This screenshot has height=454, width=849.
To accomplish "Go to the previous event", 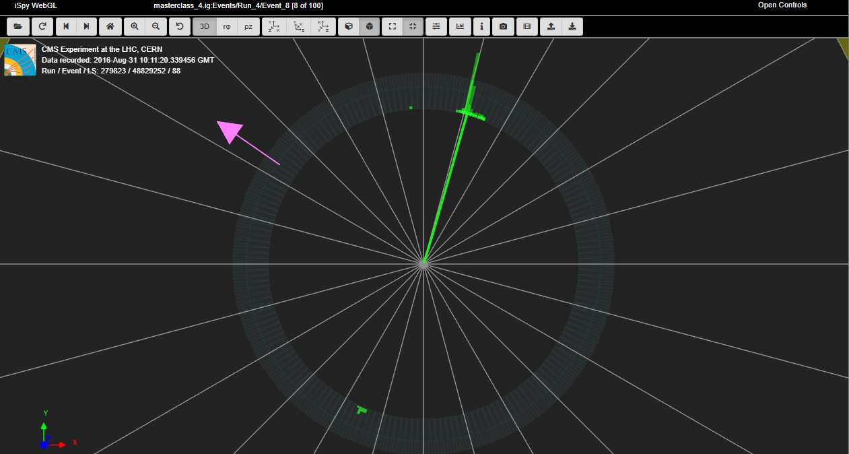I will click(66, 26).
